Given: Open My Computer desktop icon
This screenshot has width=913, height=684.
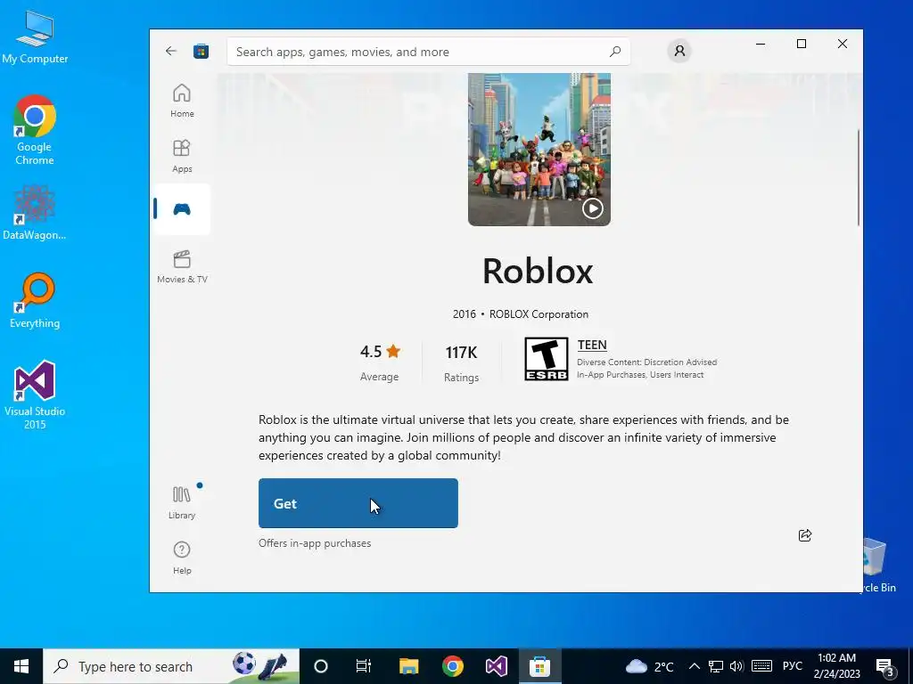Looking at the screenshot, I should point(35,36).
